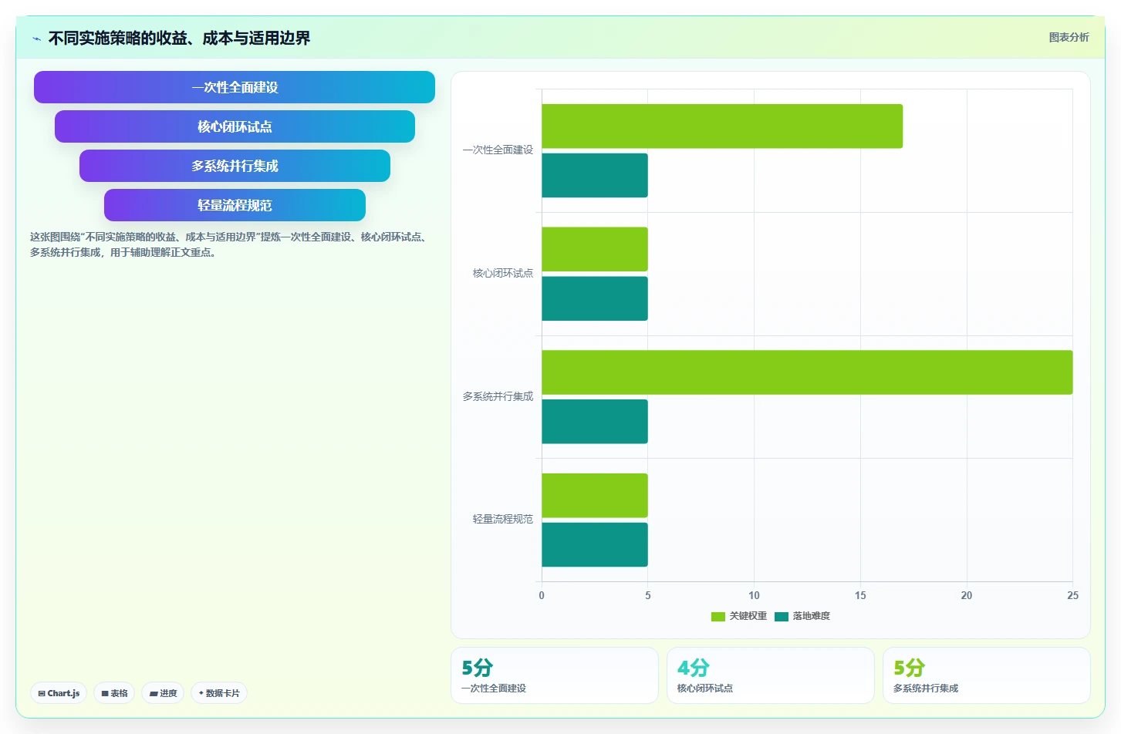Click the 多系统并行集成 y-axis label

pyautogui.click(x=498, y=396)
